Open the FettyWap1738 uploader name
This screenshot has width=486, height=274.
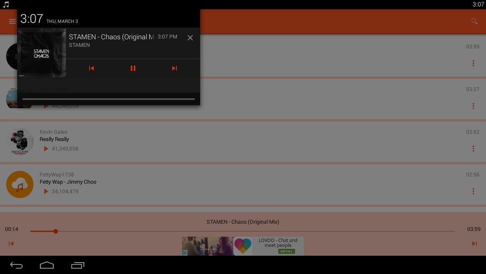(x=57, y=174)
